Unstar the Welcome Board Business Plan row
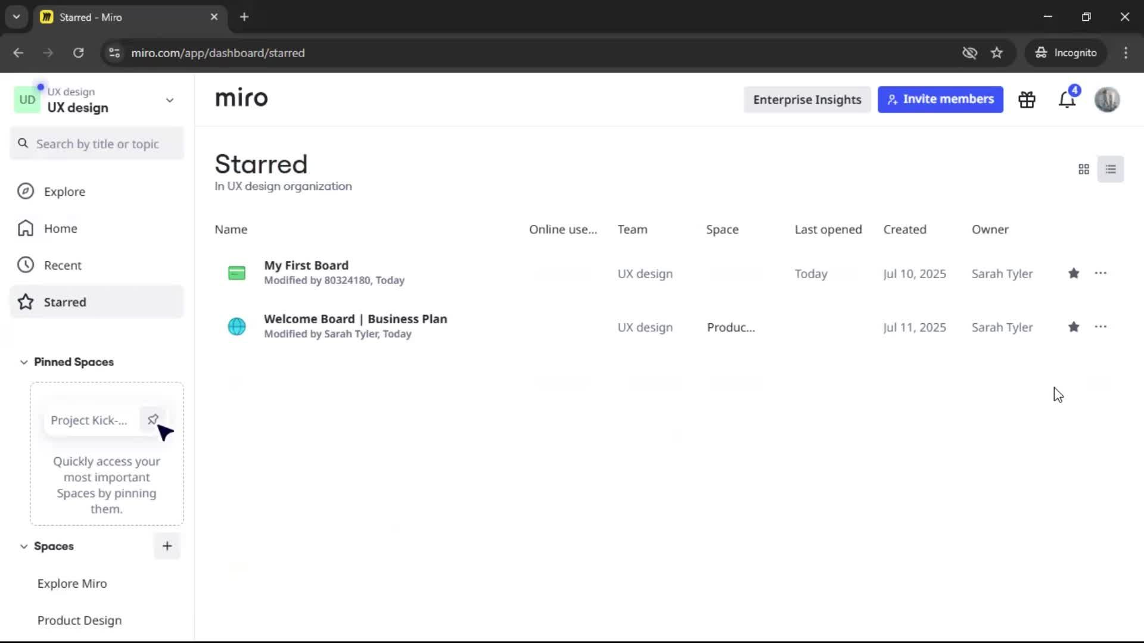 (x=1074, y=327)
